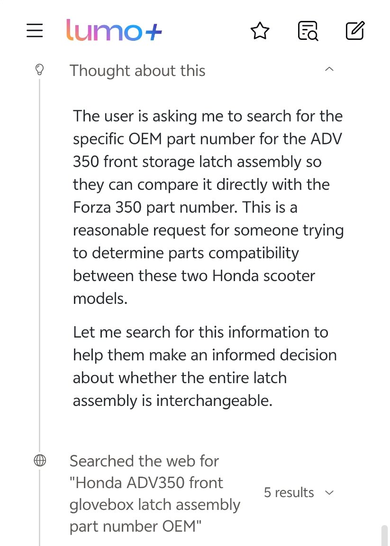This screenshot has height=546, width=390.
Task: Collapse the Thought about this section
Action: 329,70
